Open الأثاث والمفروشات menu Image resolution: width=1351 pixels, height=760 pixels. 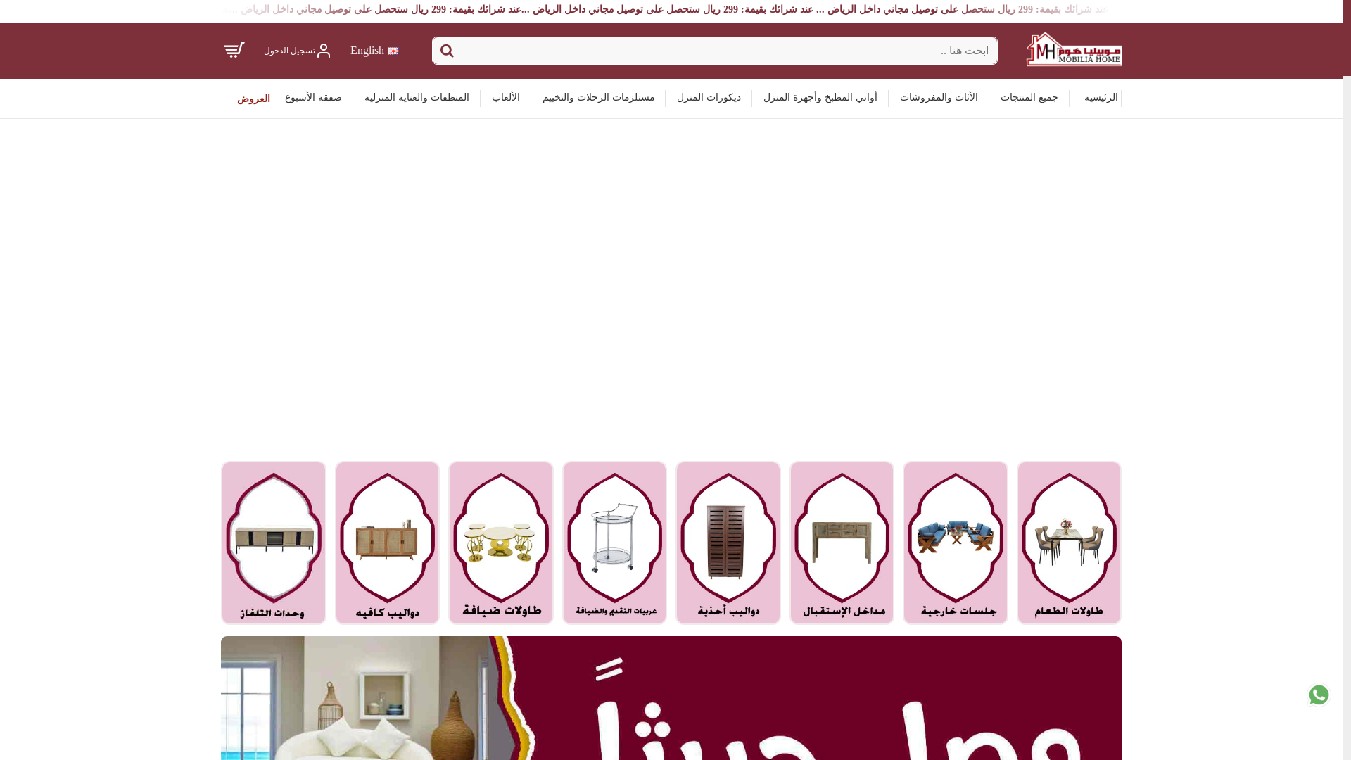(939, 98)
